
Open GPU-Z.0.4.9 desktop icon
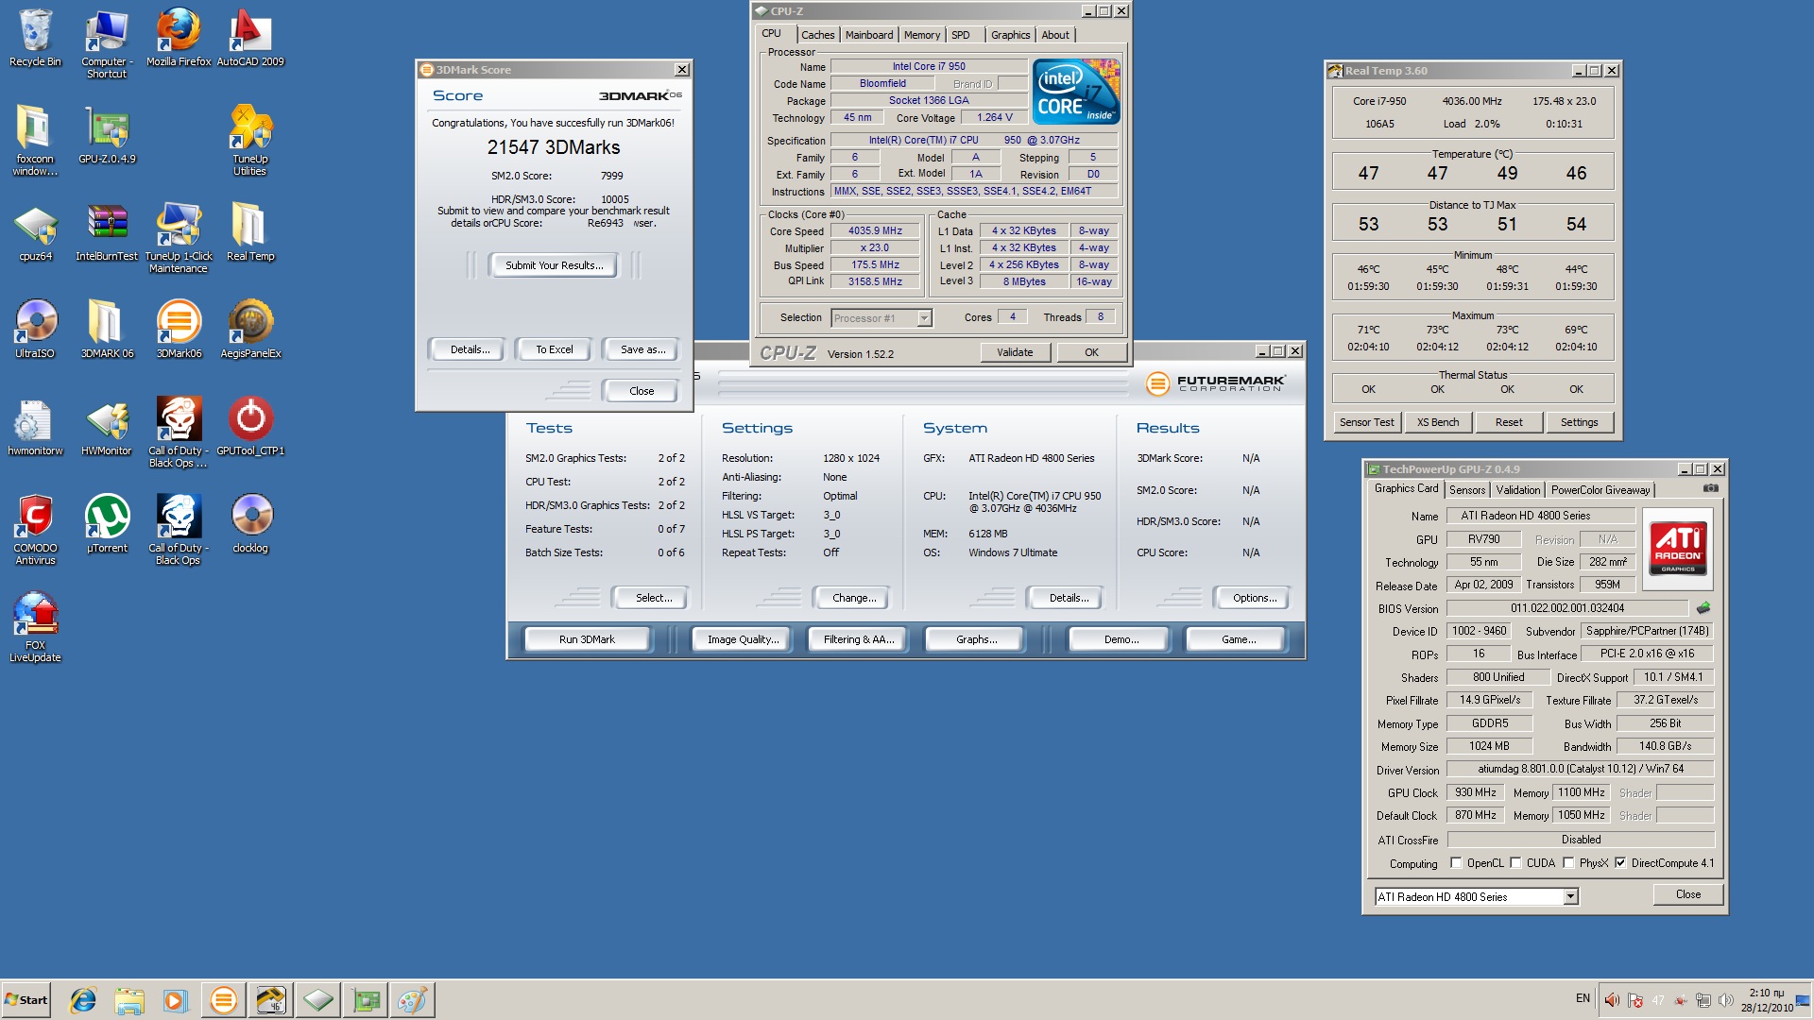[x=107, y=135]
